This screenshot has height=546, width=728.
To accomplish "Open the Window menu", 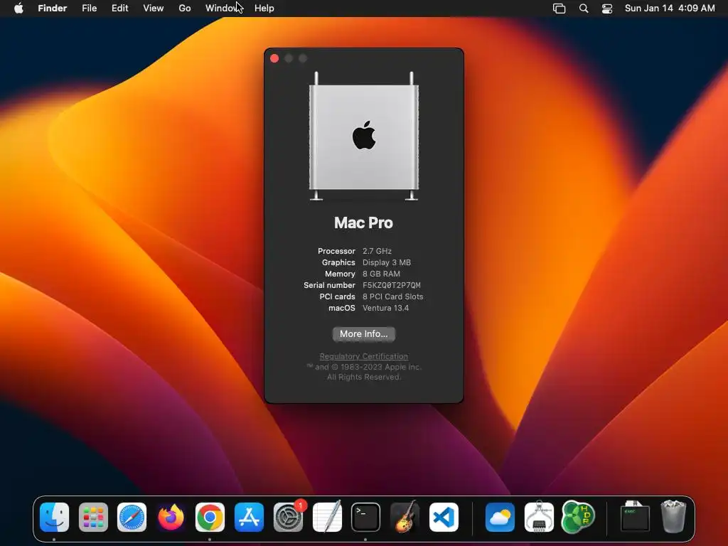I will click(x=223, y=9).
